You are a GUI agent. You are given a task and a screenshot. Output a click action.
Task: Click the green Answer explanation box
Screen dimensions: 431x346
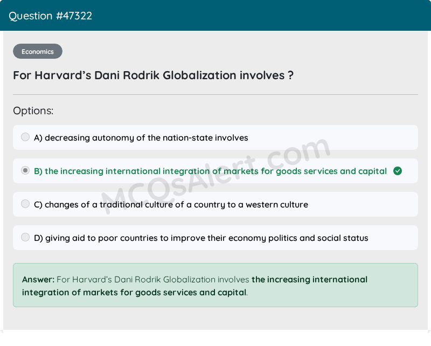(x=215, y=285)
